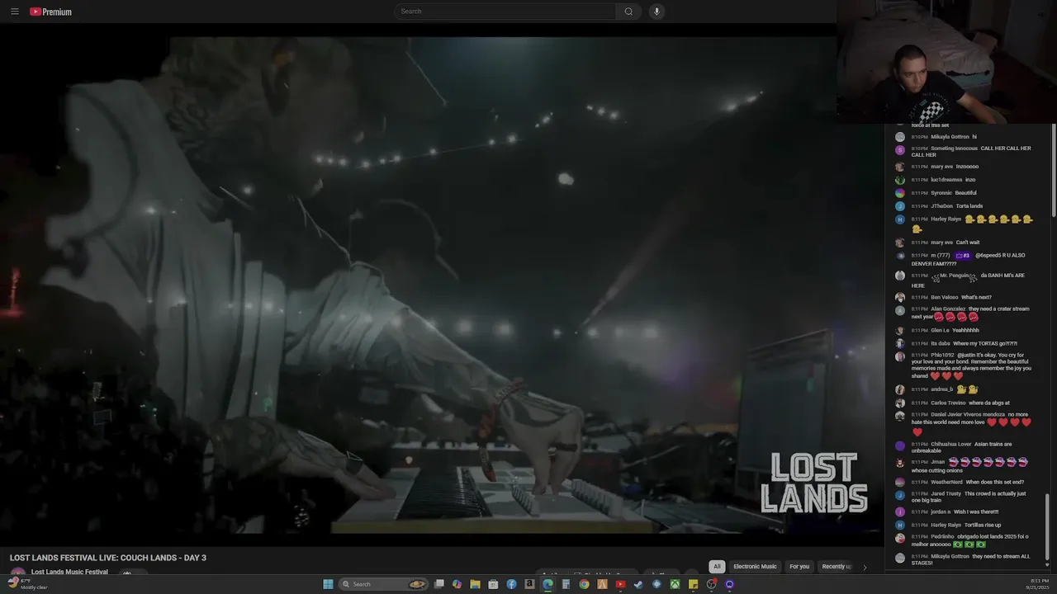
Task: Open Calculator from taskbar
Action: 566,584
